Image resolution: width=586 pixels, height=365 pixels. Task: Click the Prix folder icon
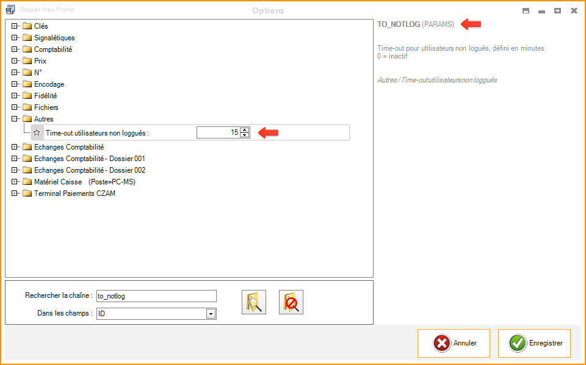coord(27,61)
